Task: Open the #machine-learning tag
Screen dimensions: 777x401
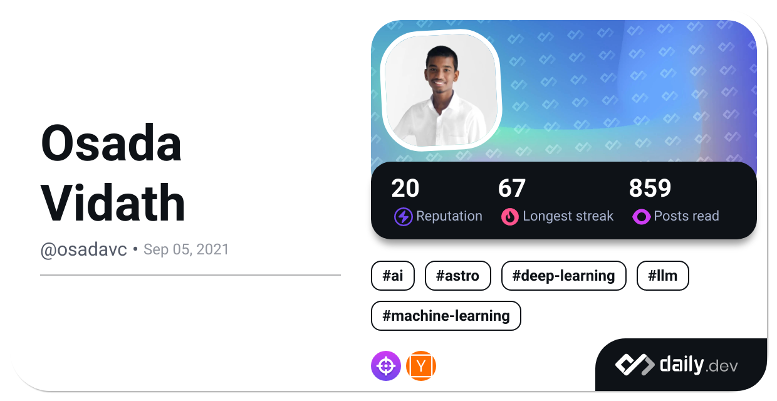Action: 446,316
